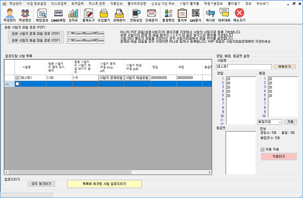Select the 1-5 explanation page range cell
Viewport: 303px width, 198px height.
coord(85,78)
